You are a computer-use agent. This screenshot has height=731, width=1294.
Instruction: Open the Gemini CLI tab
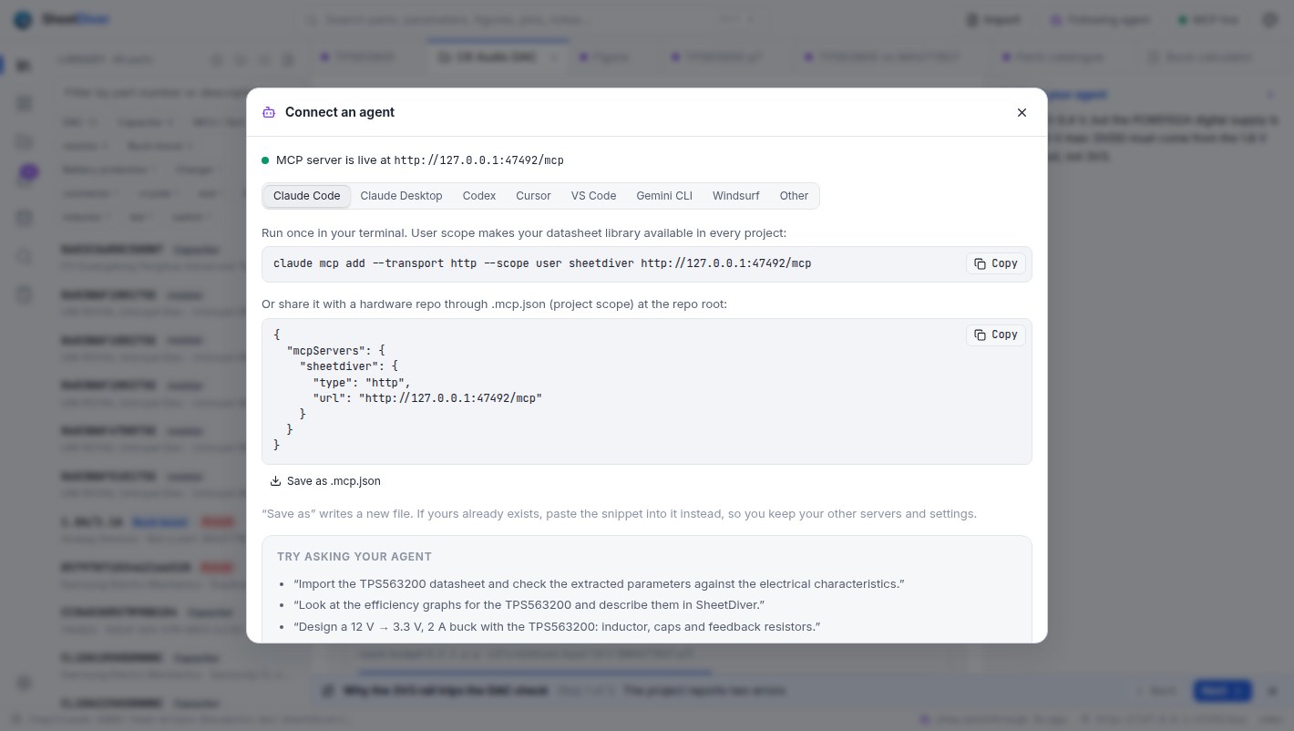[664, 196]
